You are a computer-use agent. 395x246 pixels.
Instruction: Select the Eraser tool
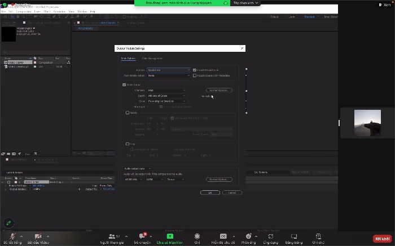pyautogui.click(x=78, y=16)
